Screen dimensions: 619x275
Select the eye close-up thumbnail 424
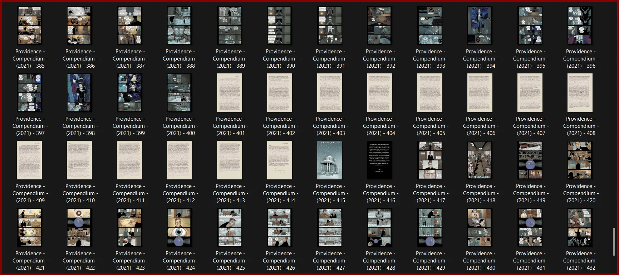(179, 227)
